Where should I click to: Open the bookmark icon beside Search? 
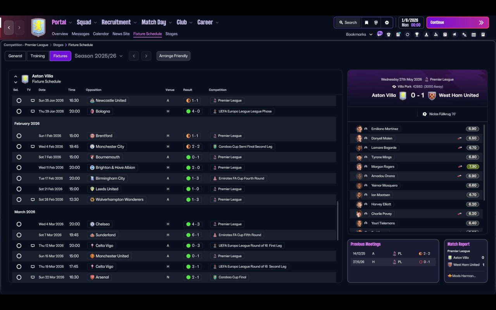(x=366, y=22)
